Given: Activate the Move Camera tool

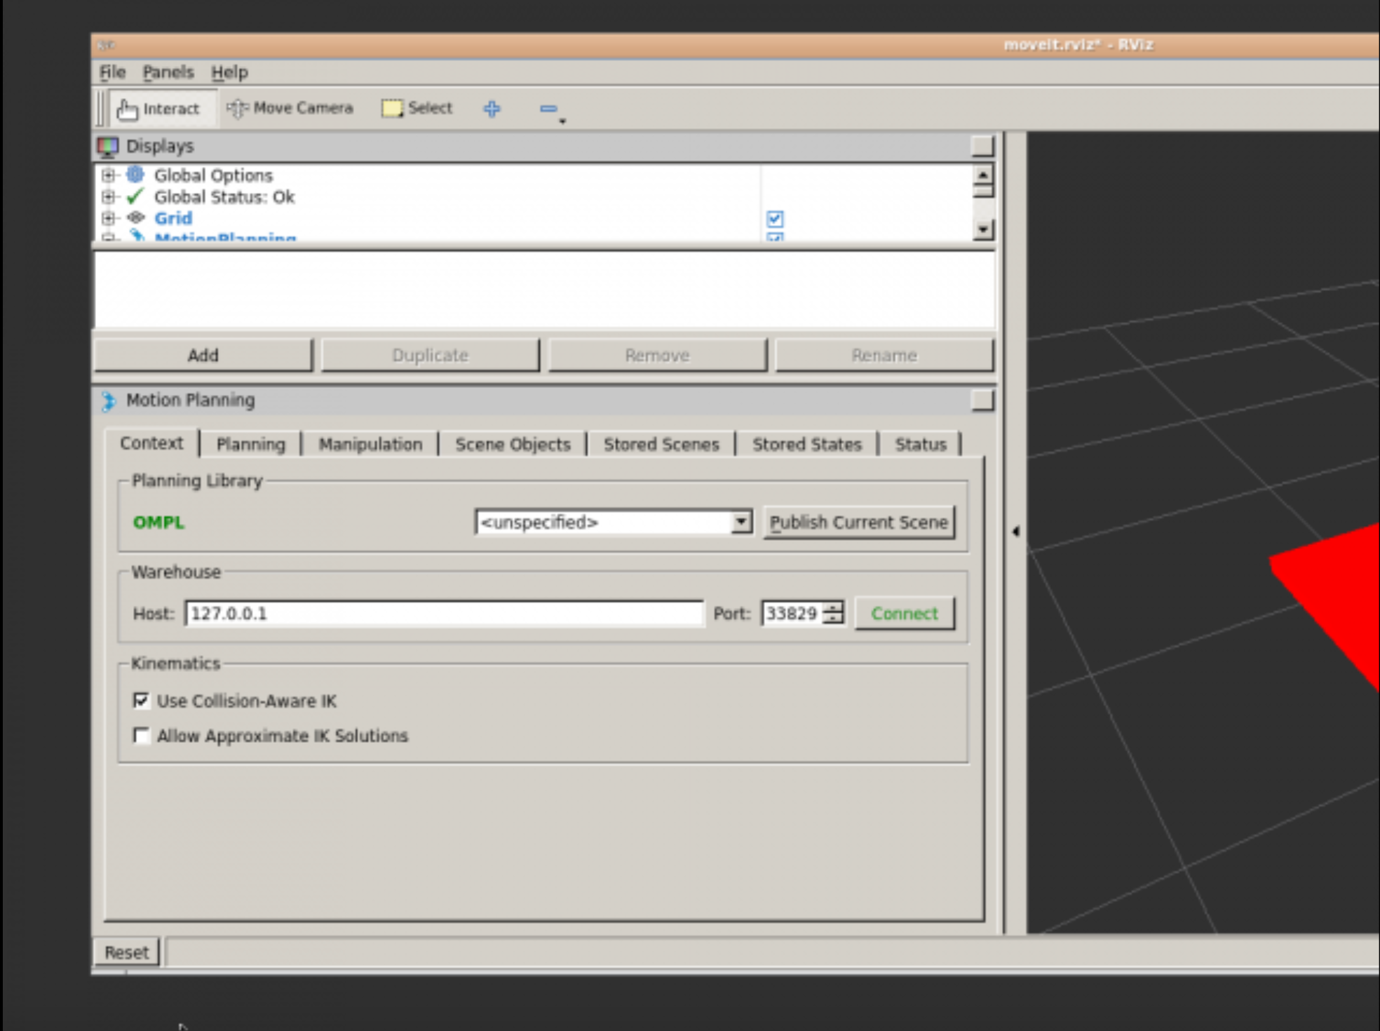Looking at the screenshot, I should tap(290, 108).
